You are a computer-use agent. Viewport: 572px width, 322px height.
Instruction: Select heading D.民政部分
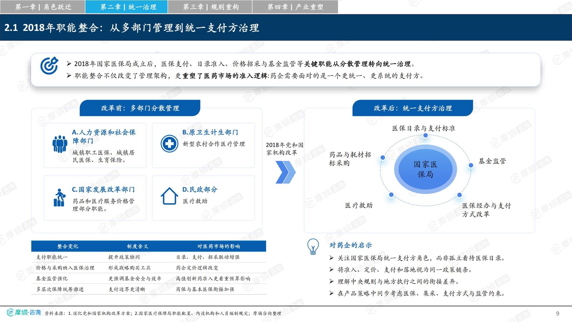click(200, 189)
